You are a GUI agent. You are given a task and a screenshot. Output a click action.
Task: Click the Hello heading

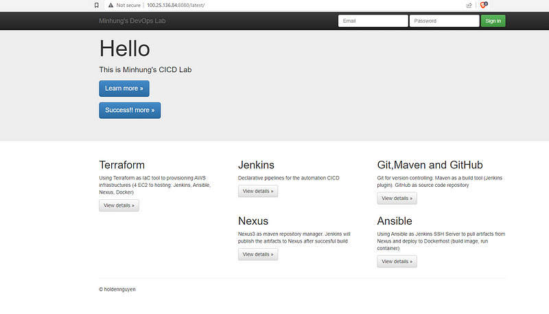click(x=125, y=48)
